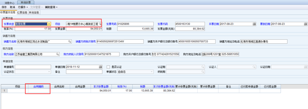Open calendar icon for 认证日期
The image size is (308, 109).
coord(305,67)
